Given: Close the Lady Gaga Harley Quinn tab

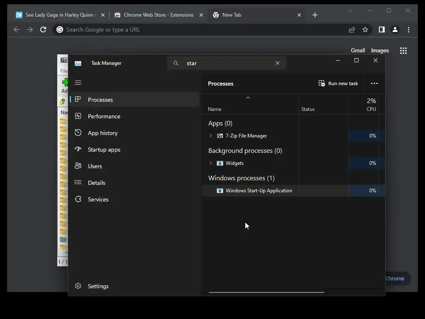Looking at the screenshot, I should pyautogui.click(x=103, y=15).
